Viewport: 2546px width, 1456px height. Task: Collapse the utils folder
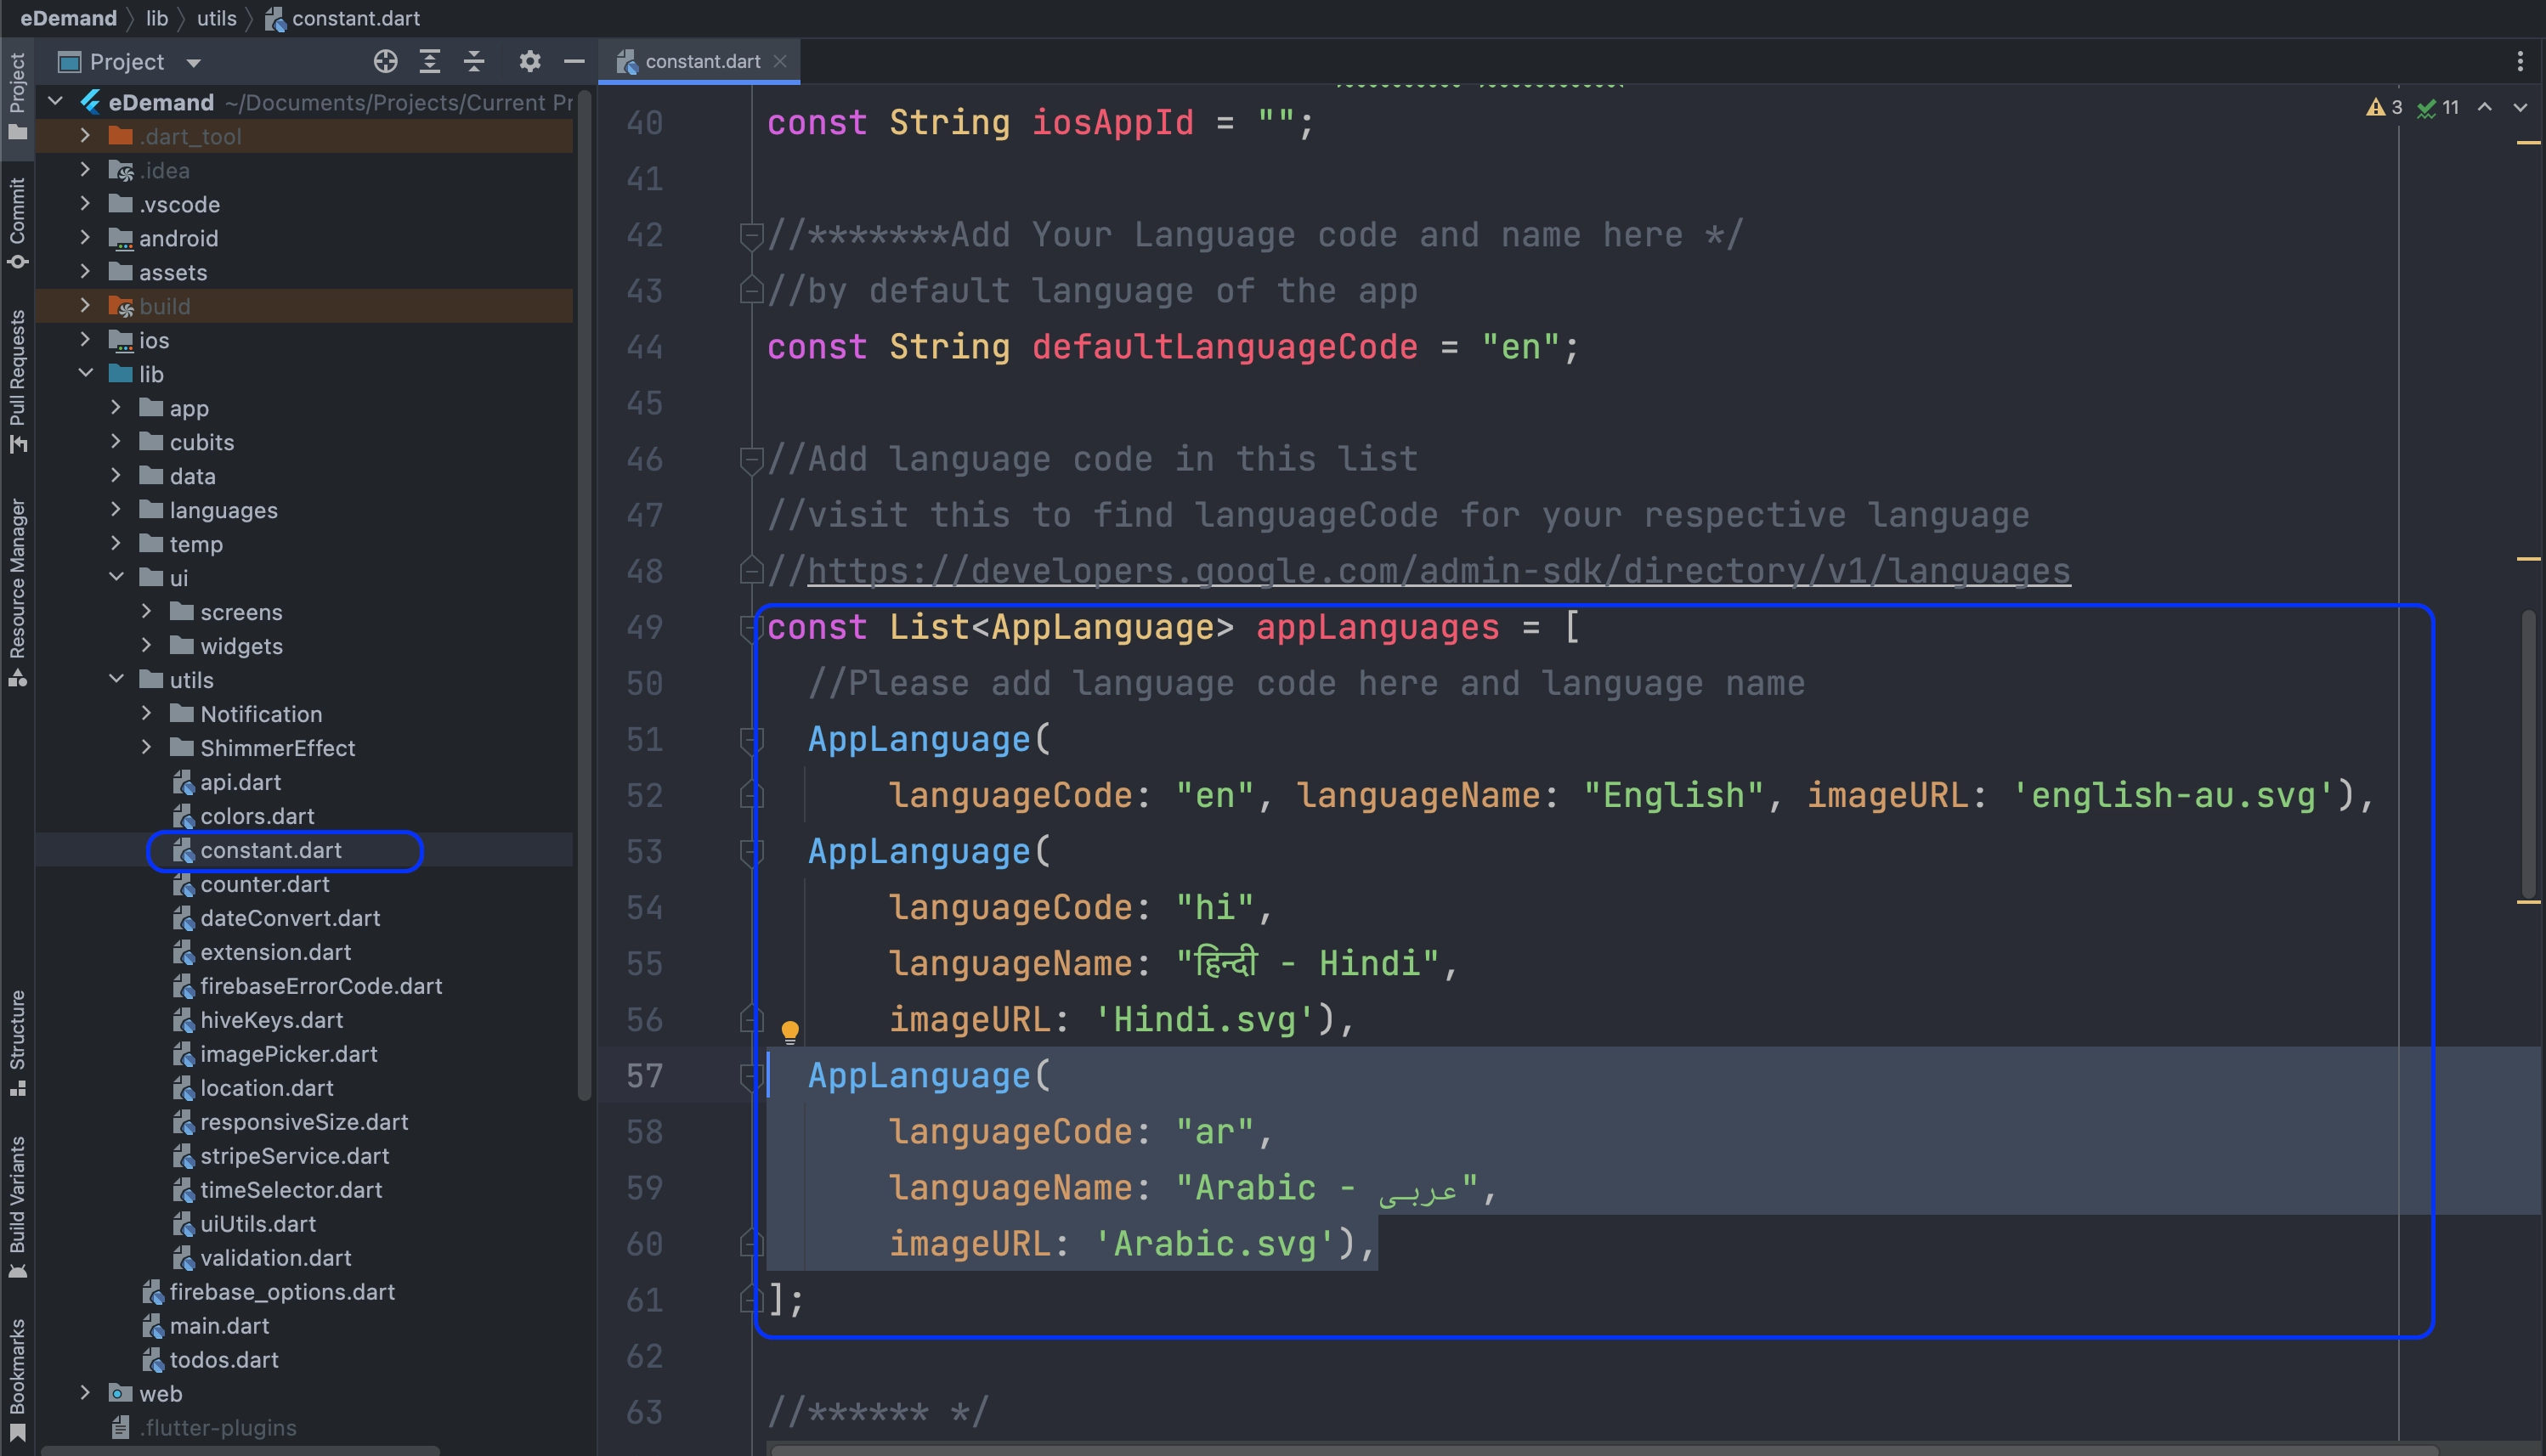point(116,680)
